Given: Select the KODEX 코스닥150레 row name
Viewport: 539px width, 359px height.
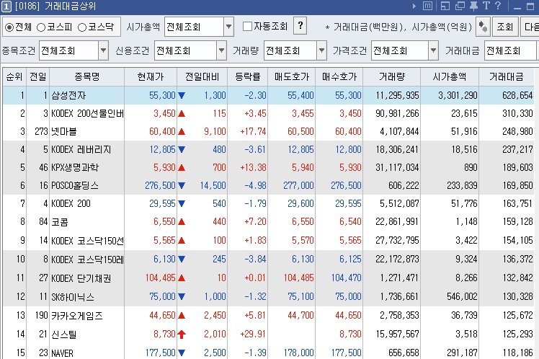Looking at the screenshot, I should (87, 259).
